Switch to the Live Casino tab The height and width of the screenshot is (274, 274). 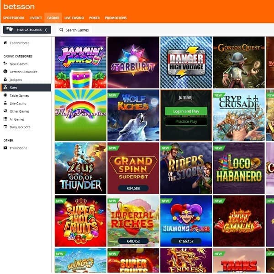point(74,18)
